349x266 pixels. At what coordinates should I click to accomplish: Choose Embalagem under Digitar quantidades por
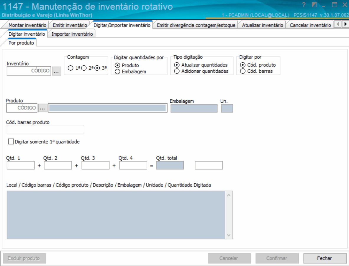click(117, 72)
